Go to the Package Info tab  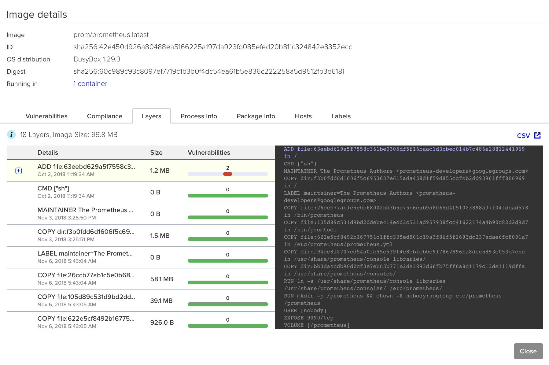(x=256, y=116)
